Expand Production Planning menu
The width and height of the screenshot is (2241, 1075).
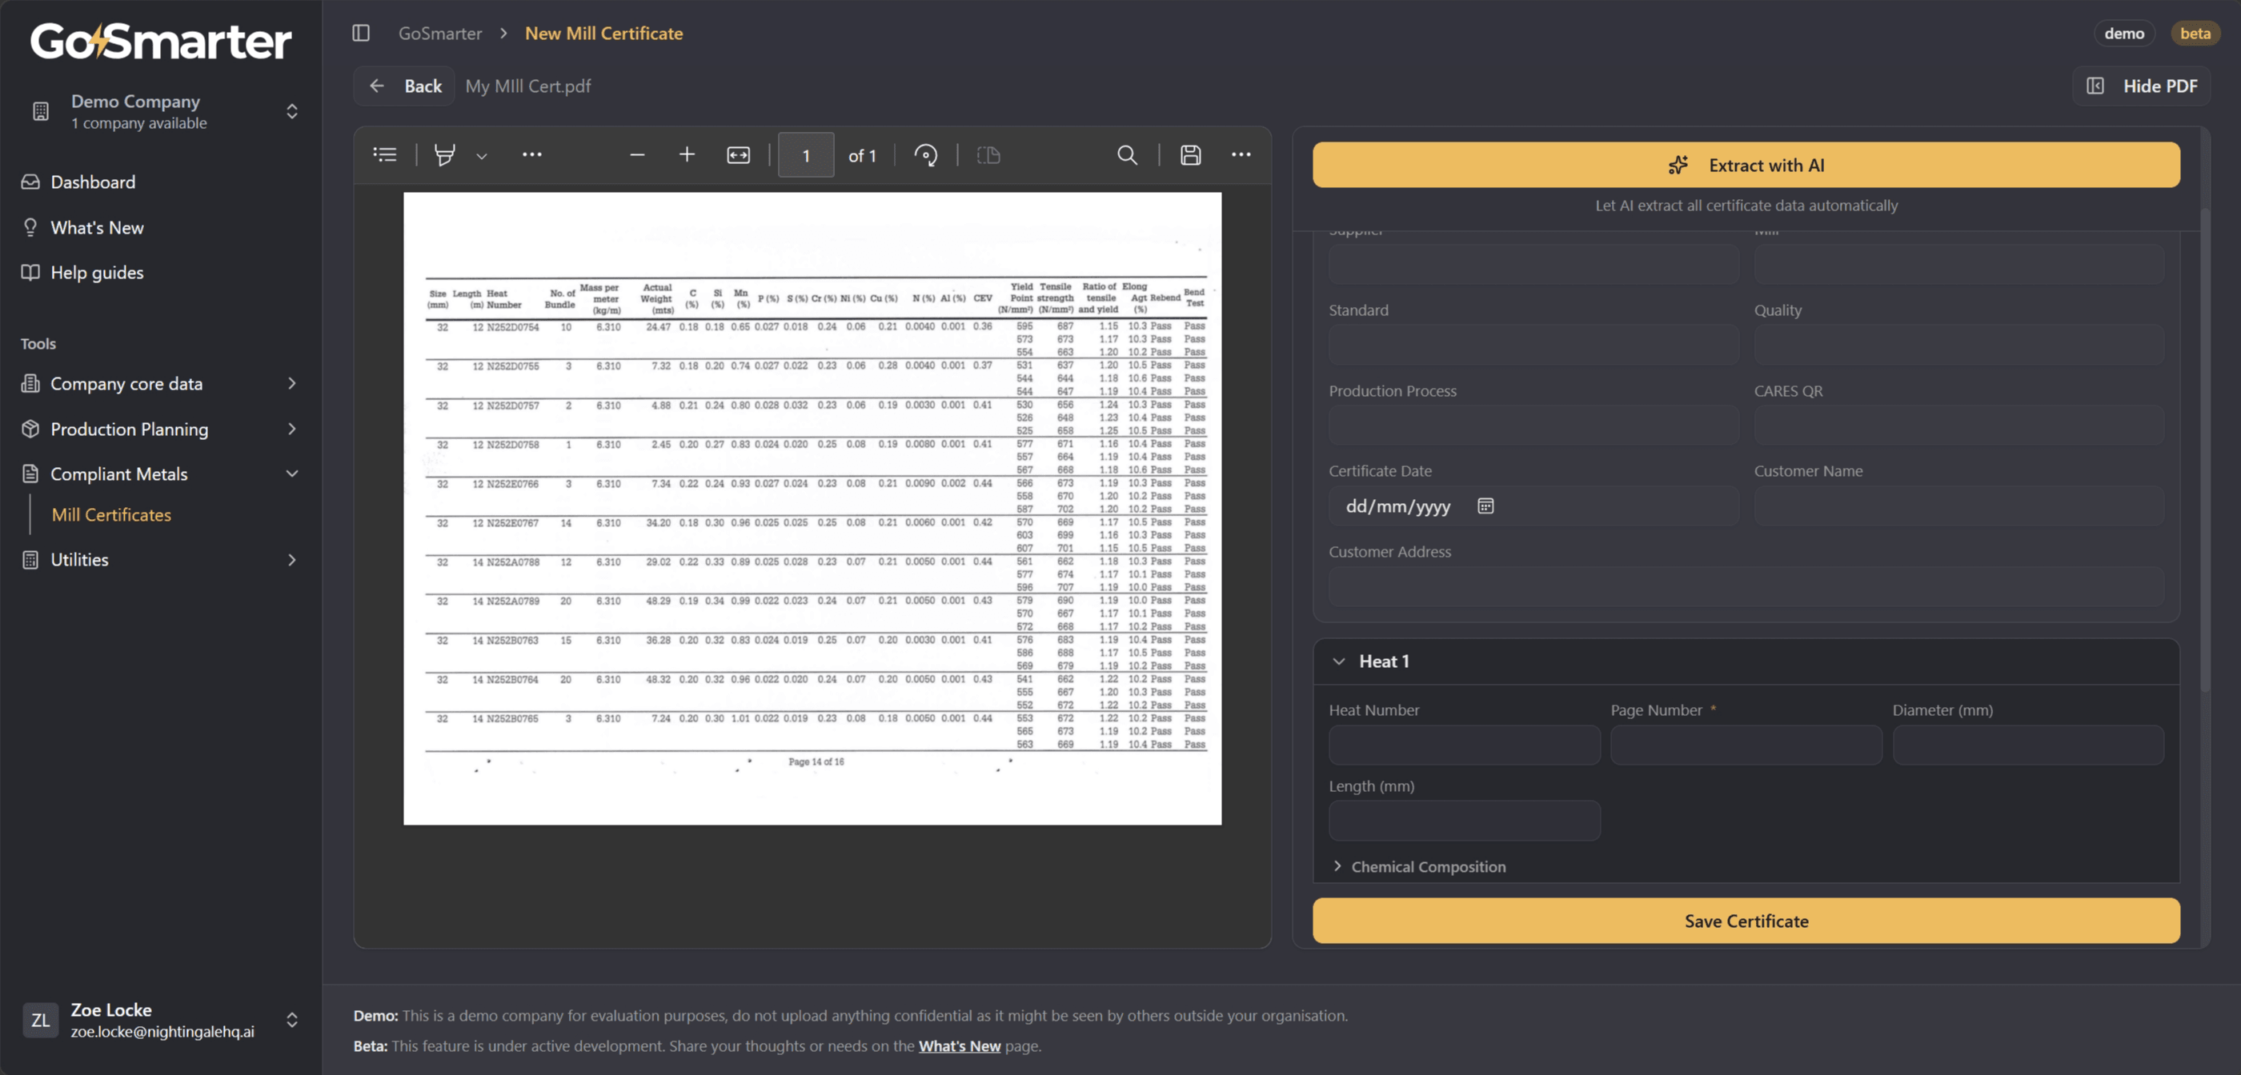pyautogui.click(x=160, y=429)
